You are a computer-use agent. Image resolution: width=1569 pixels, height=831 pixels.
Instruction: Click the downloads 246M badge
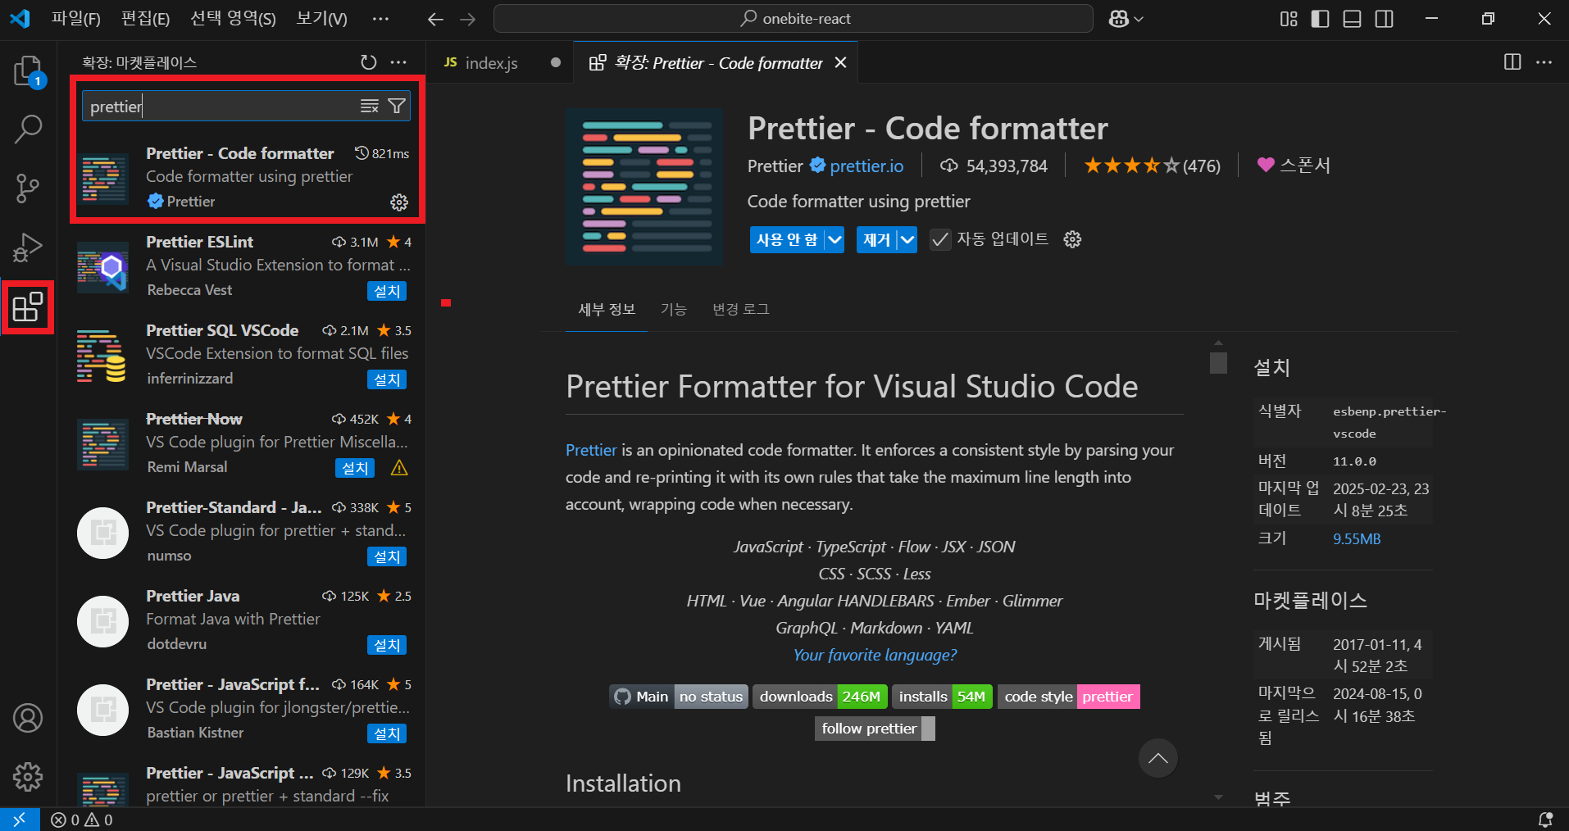[820, 697]
